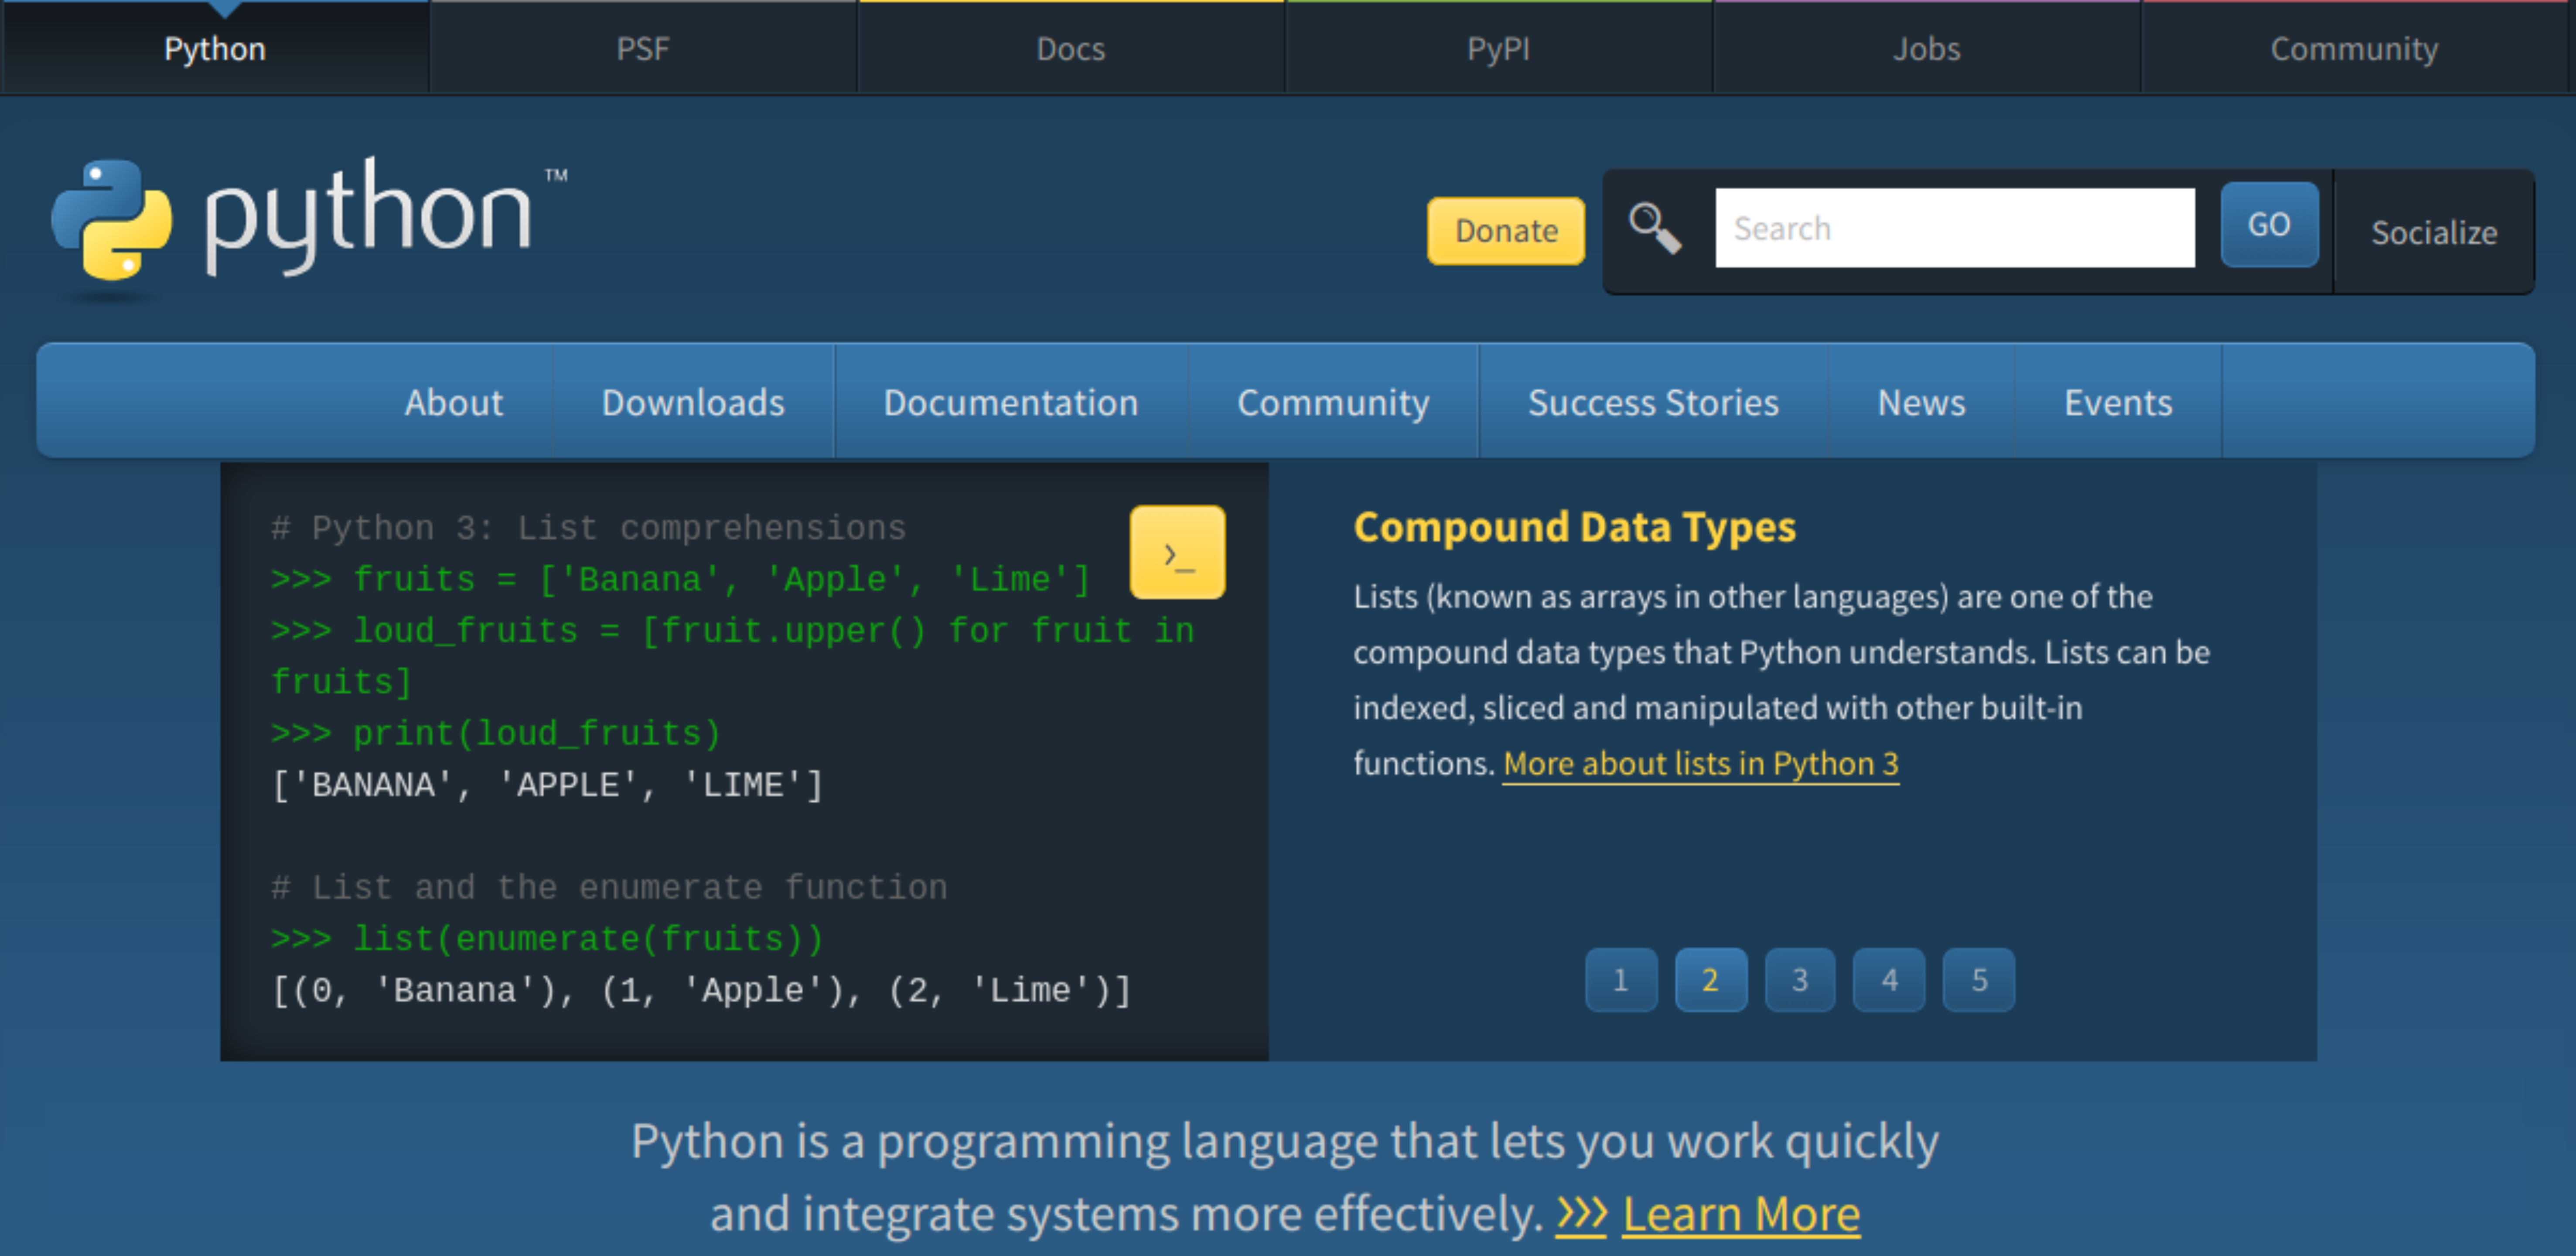Switch to the PSF top tab

(x=642, y=48)
